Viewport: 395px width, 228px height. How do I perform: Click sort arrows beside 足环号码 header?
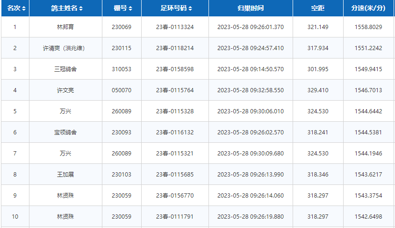tap(190, 9)
